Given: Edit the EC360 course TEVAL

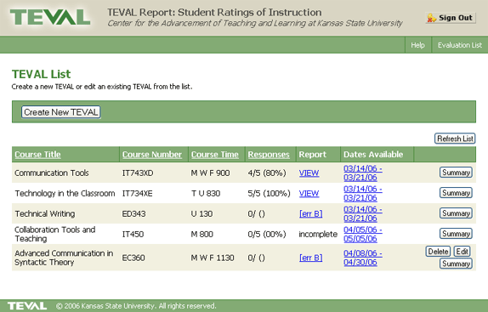Looking at the screenshot, I should 462,252.
